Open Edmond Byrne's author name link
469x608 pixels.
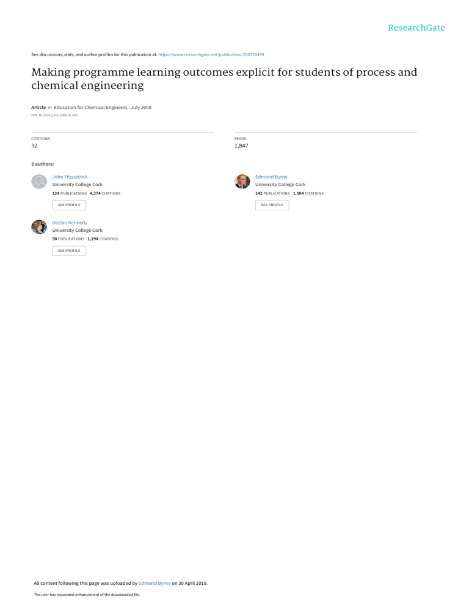pyautogui.click(x=271, y=176)
